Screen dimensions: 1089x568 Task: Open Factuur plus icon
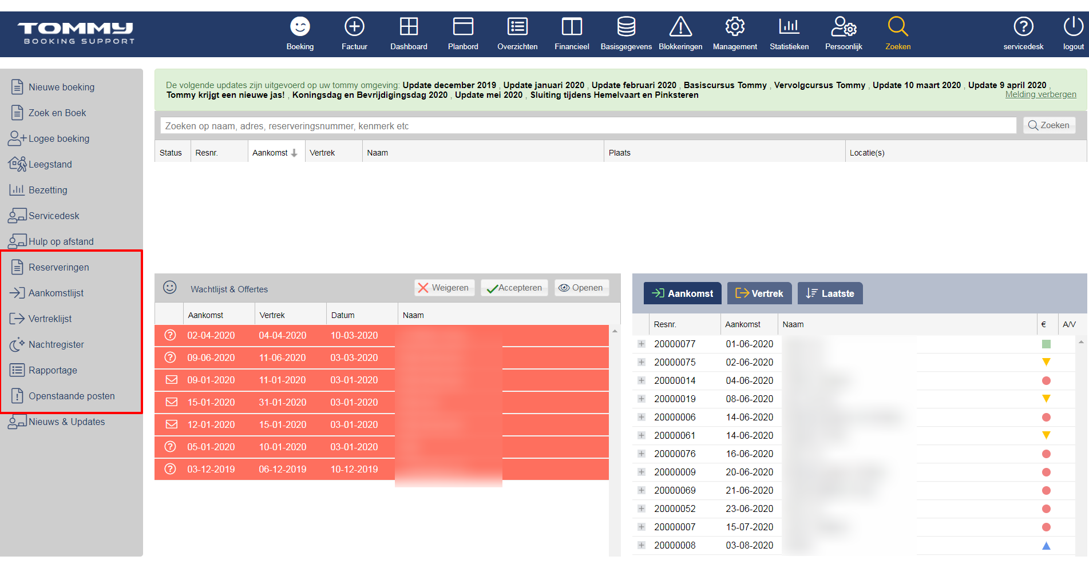(x=354, y=26)
